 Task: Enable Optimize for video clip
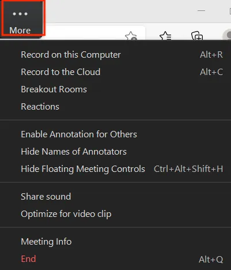tap(115, 214)
